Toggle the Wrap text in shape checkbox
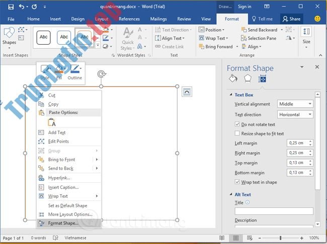Viewport: 327px width, 244px height. tap(237, 182)
